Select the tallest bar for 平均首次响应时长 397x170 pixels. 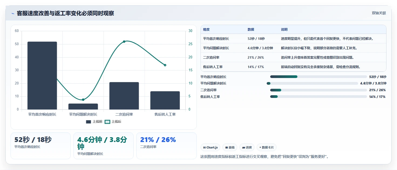(x=42, y=76)
